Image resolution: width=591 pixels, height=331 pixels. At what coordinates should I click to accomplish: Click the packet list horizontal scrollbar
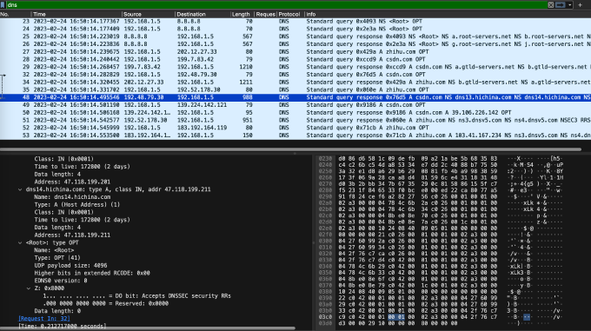[290, 149]
